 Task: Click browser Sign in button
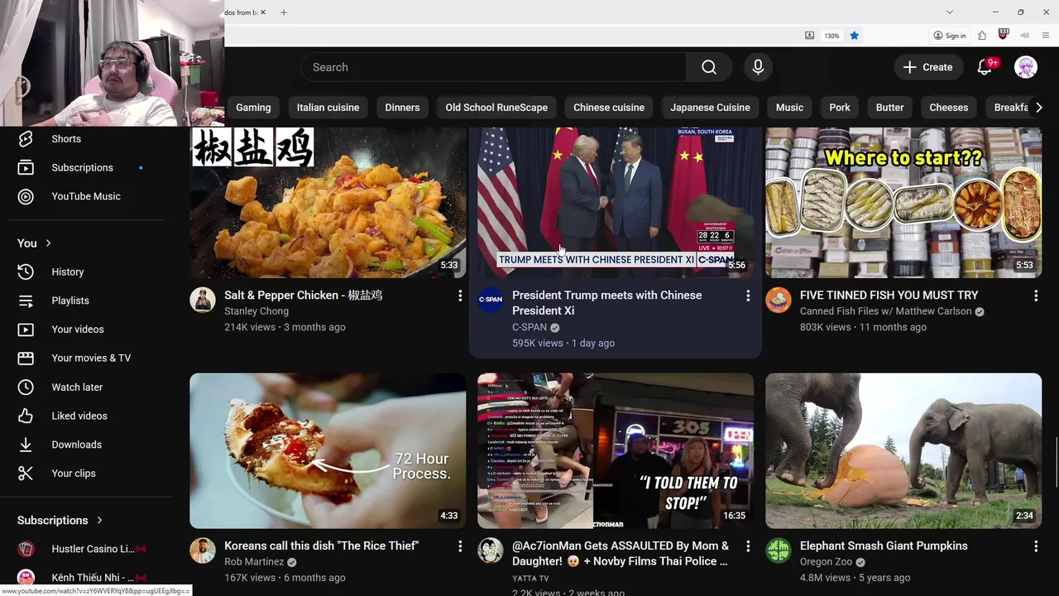pos(950,36)
